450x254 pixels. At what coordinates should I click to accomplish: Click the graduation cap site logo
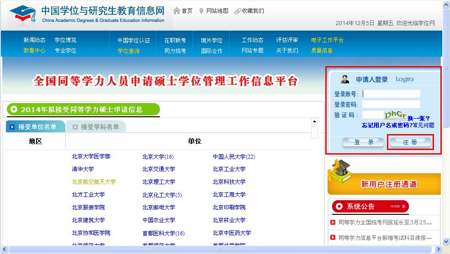coord(22,14)
